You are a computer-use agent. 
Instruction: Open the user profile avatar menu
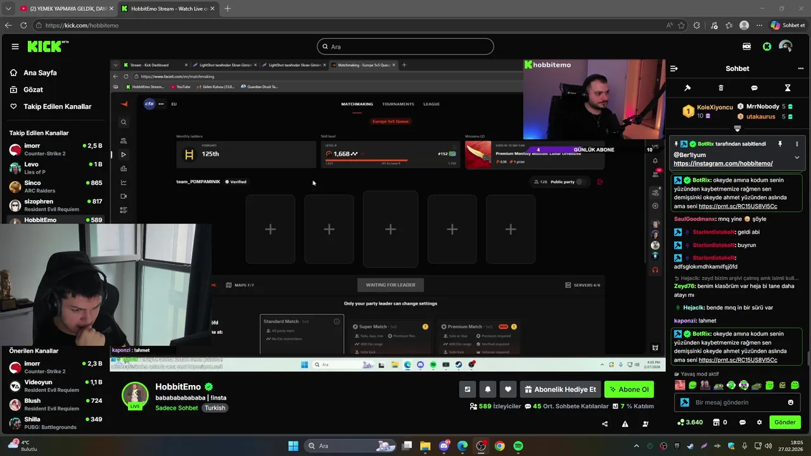point(786,46)
